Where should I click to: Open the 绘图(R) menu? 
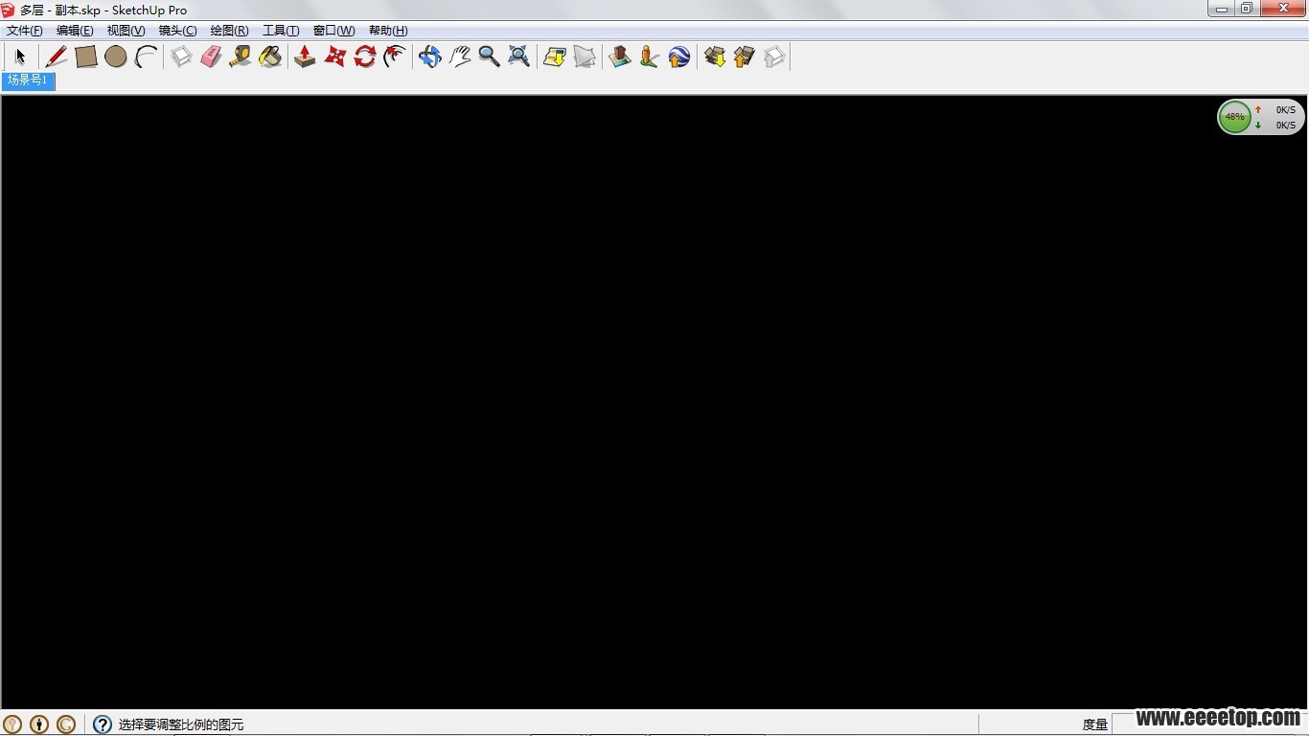[x=229, y=31]
